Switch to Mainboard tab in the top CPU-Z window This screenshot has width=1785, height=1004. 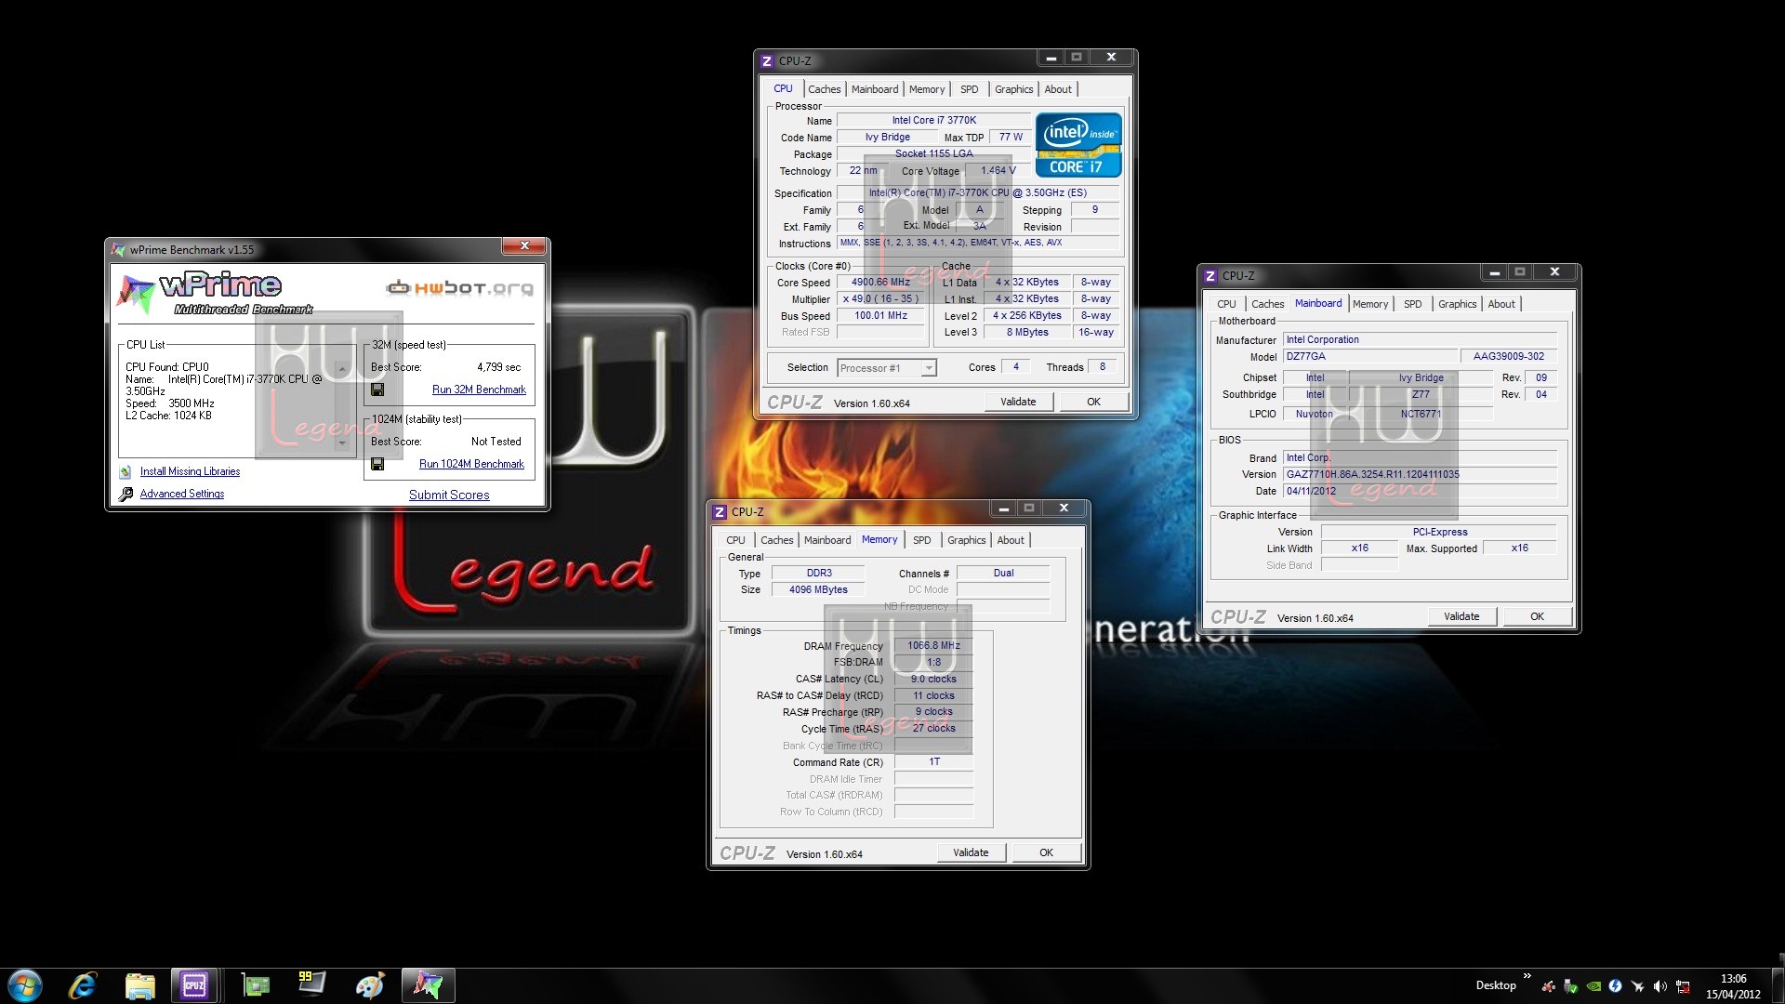[875, 89]
